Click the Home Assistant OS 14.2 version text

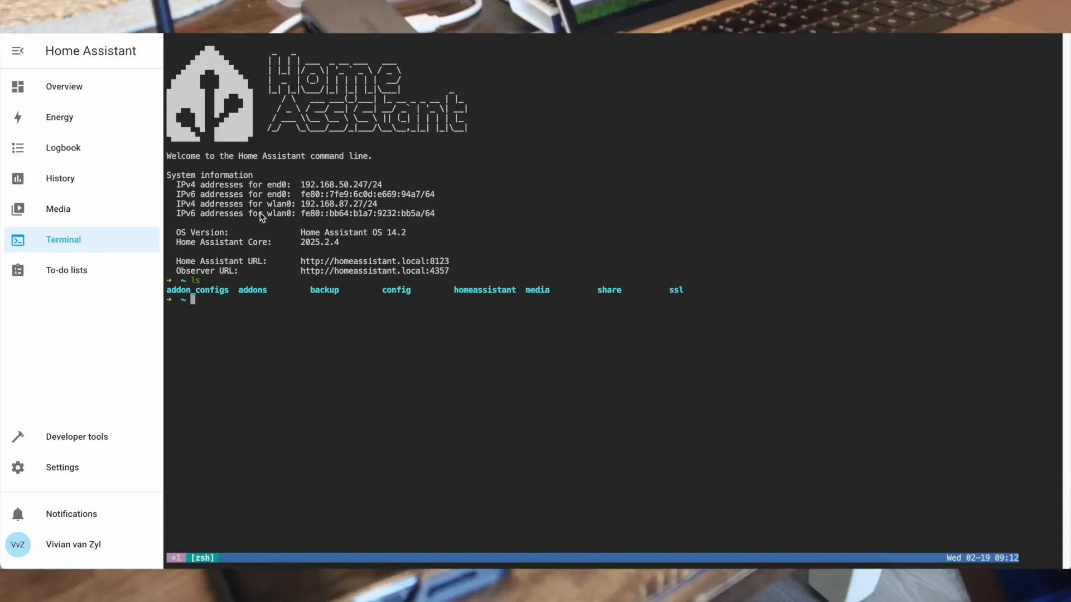pos(353,232)
